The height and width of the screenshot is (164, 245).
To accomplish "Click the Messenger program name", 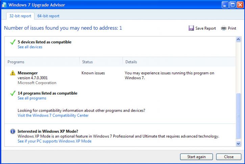I will click(x=28, y=73).
